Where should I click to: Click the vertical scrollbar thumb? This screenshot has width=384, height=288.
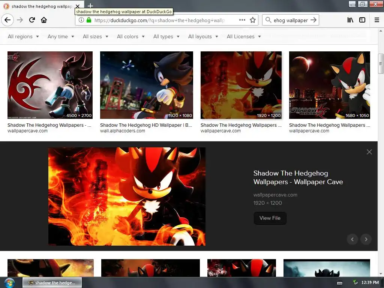point(381,64)
